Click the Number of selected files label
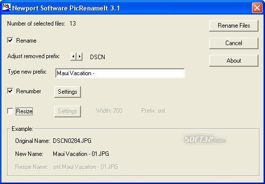 (x=36, y=24)
